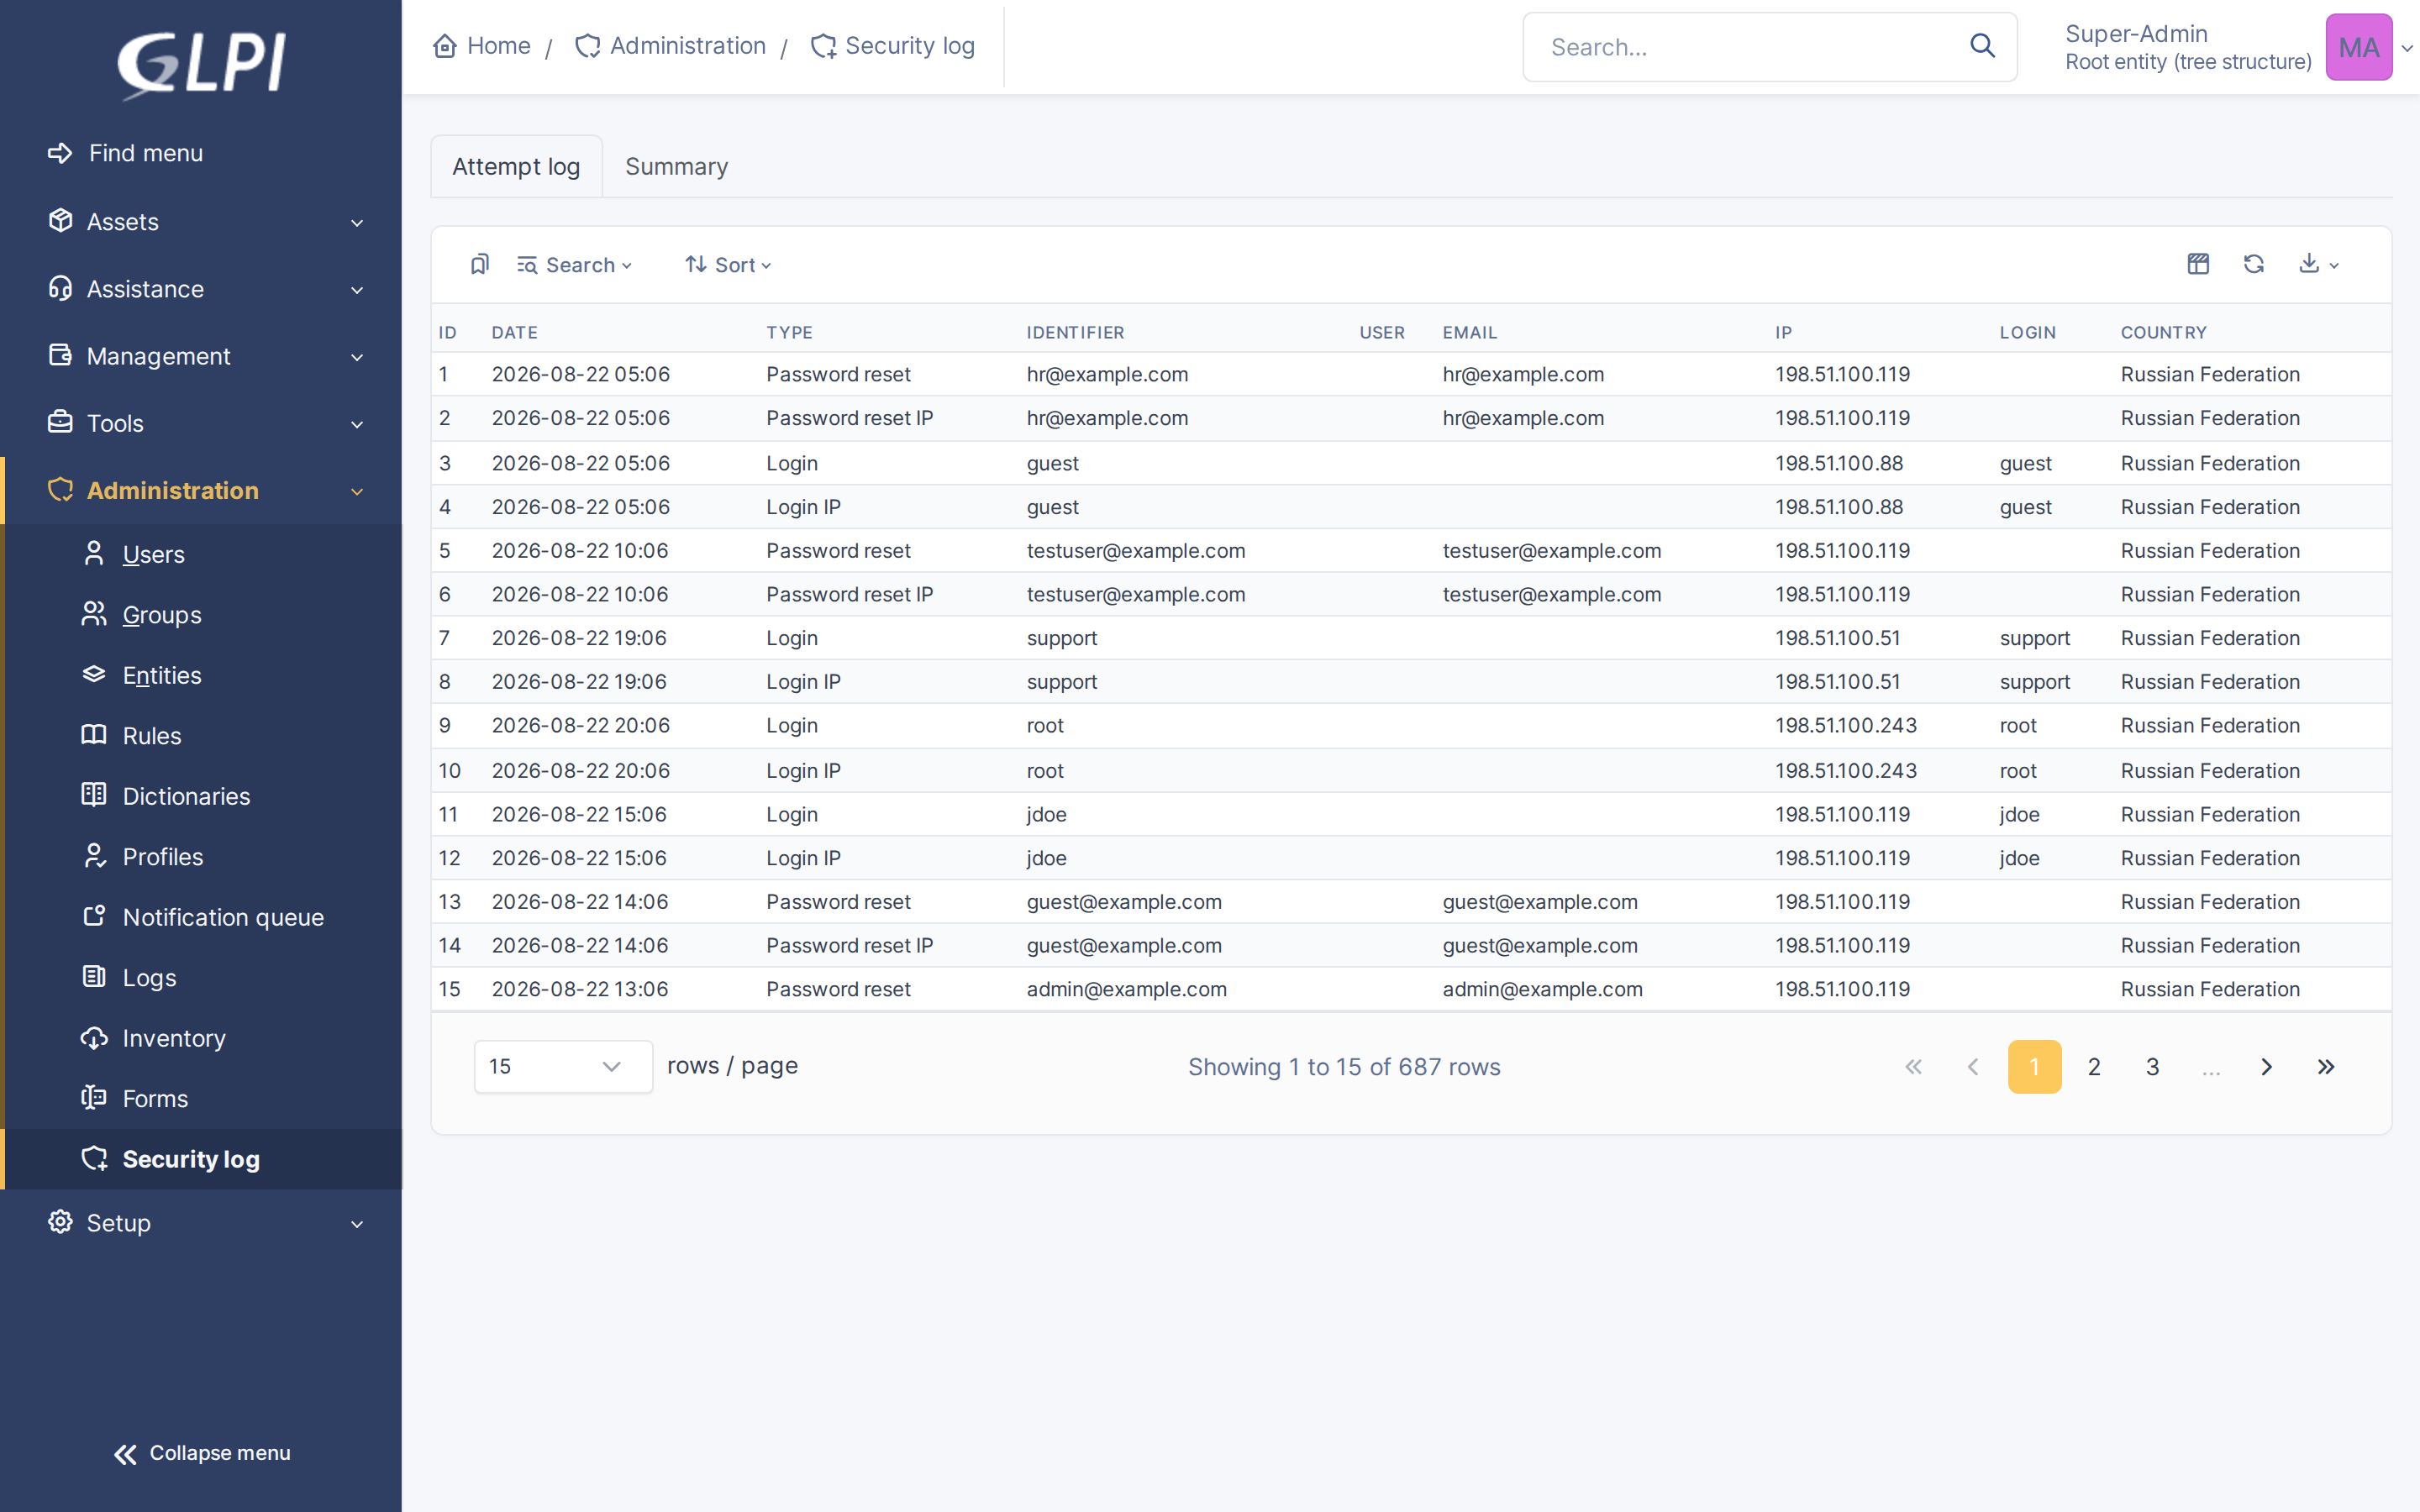Jump to the last results page
Screen dimensions: 2420x1512
tap(2326, 1067)
